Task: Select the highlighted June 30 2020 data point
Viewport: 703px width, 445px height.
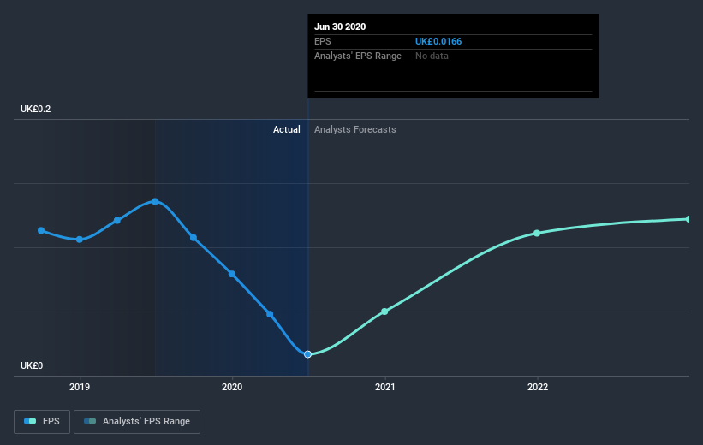Action: [308, 353]
